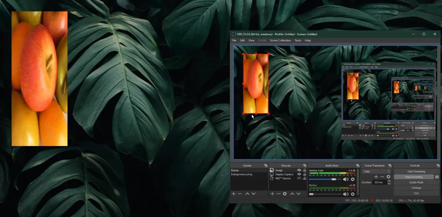
Task: Click Stop Recording
Action: [x=414, y=177]
